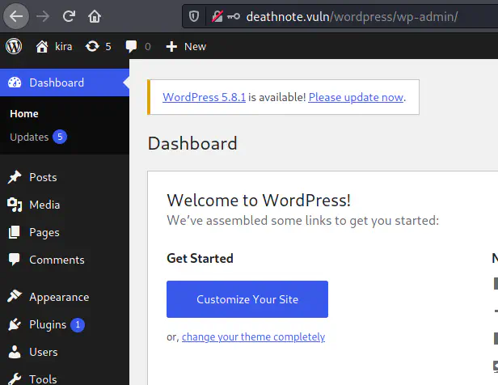498x385 pixels.
Task: Click the shield tracking protection icon
Action: 193,16
